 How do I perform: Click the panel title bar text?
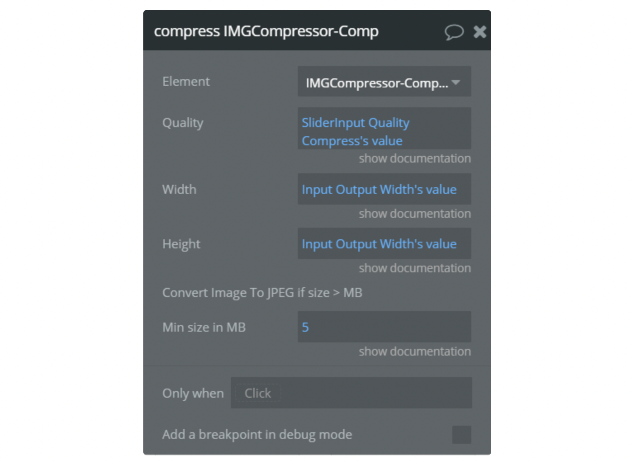pos(266,31)
